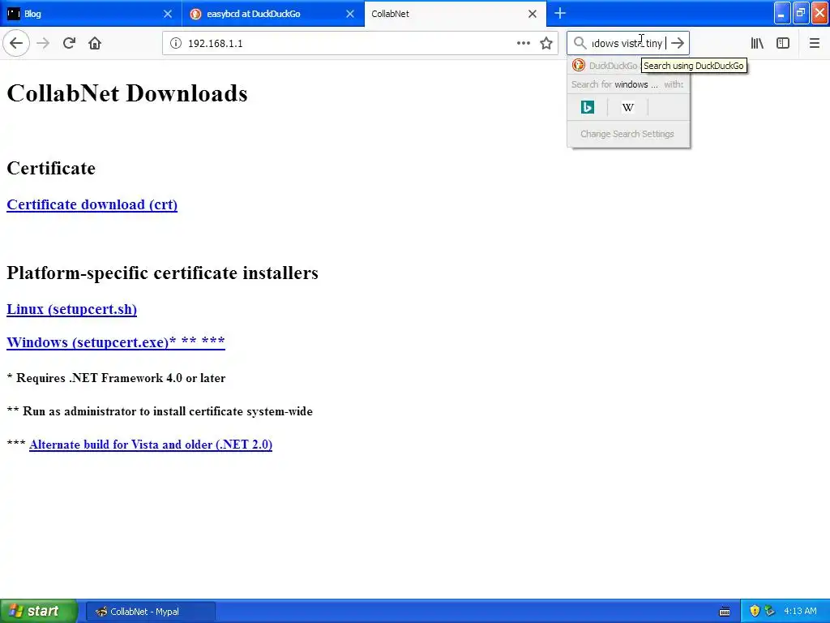The height and width of the screenshot is (623, 830).
Task: Click the search magnifier icon
Action: (x=580, y=43)
